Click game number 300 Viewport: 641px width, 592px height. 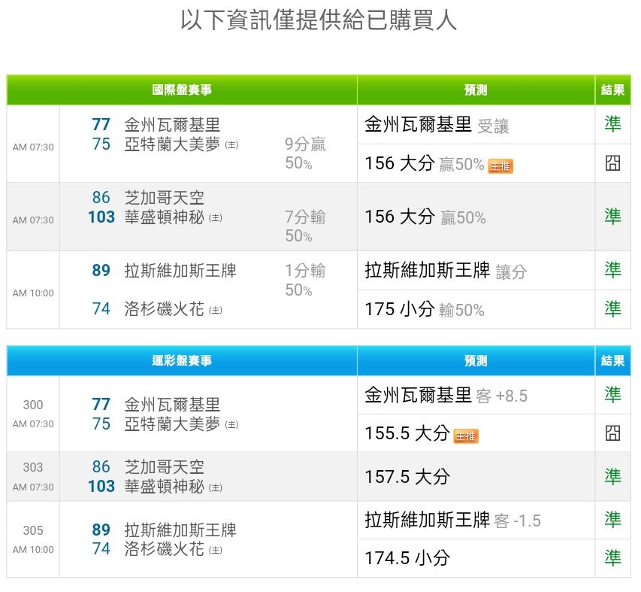(x=33, y=405)
